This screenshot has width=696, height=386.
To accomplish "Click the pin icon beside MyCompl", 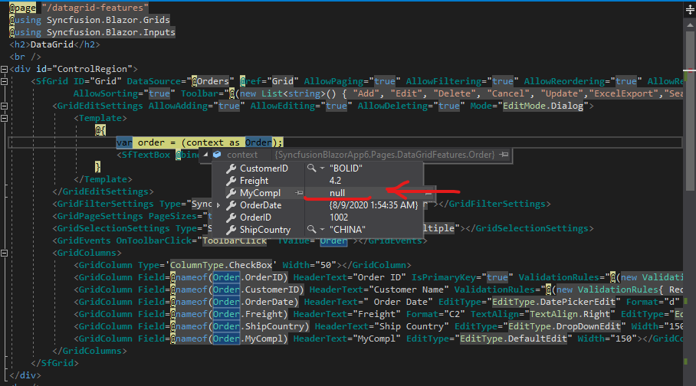I will pos(299,192).
